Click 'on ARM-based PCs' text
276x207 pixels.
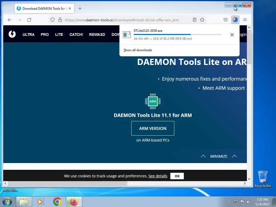pos(153,140)
